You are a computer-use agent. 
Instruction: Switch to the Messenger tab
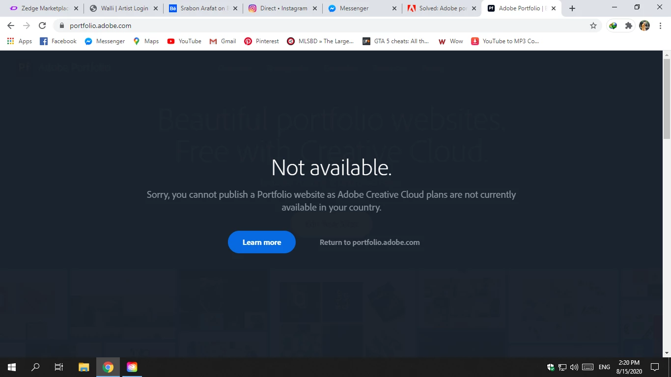coord(362,8)
